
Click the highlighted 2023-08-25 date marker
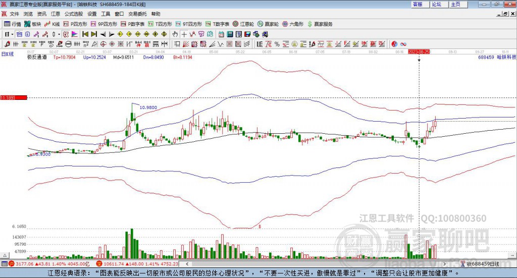[419, 51]
